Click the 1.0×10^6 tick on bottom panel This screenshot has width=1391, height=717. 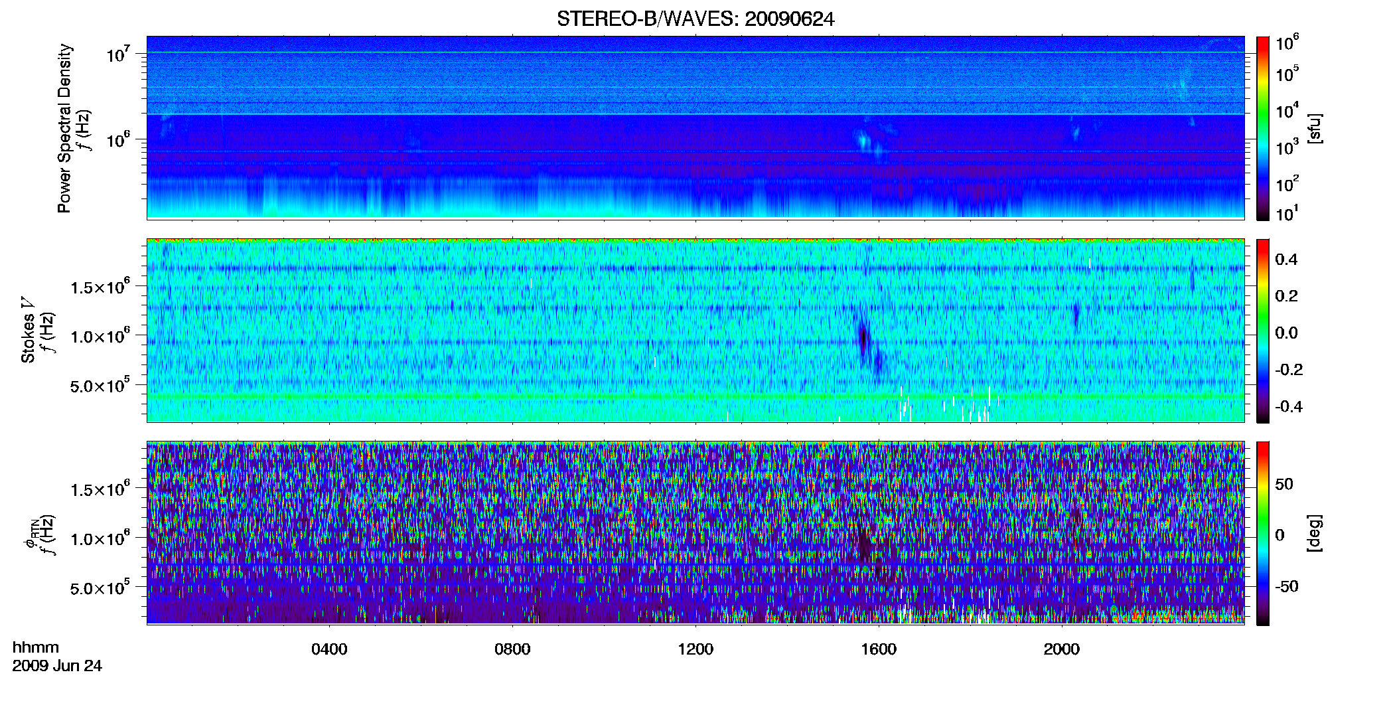coord(100,538)
